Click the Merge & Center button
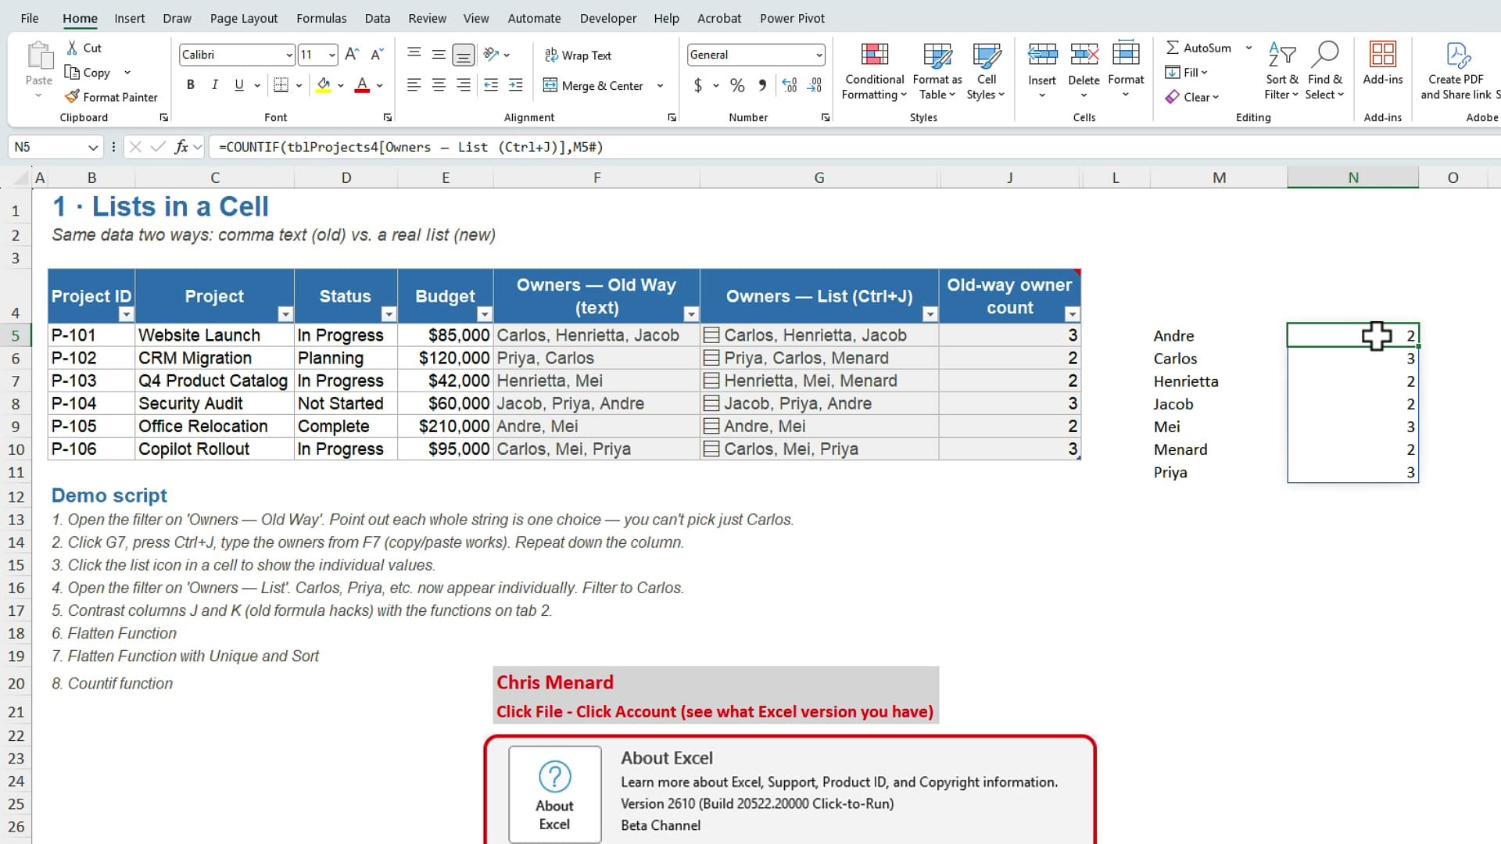The height and width of the screenshot is (844, 1501). (593, 85)
